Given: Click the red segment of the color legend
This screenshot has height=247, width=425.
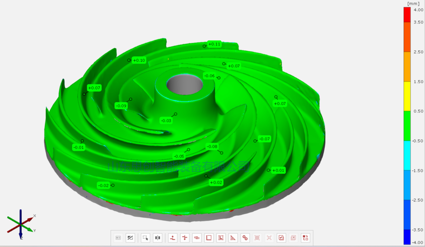Looking at the screenshot, I should [x=407, y=15].
